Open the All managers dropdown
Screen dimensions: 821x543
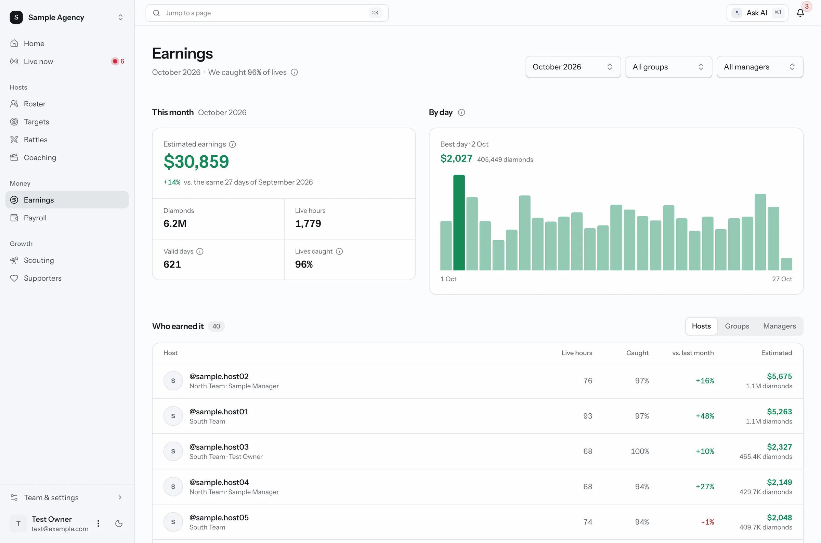click(x=760, y=67)
